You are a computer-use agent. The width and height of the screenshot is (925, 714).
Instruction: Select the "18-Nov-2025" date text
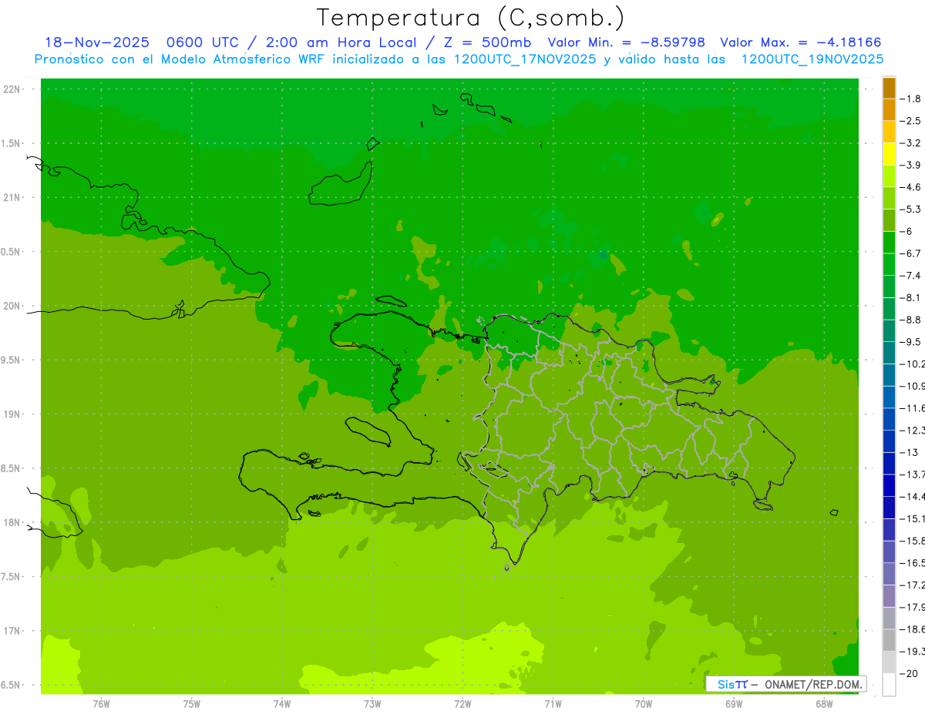point(96,43)
